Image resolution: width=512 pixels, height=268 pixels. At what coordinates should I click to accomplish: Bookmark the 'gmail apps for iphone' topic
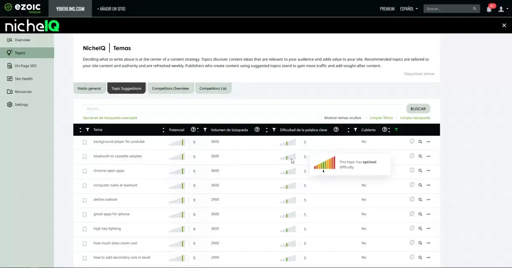click(84, 215)
